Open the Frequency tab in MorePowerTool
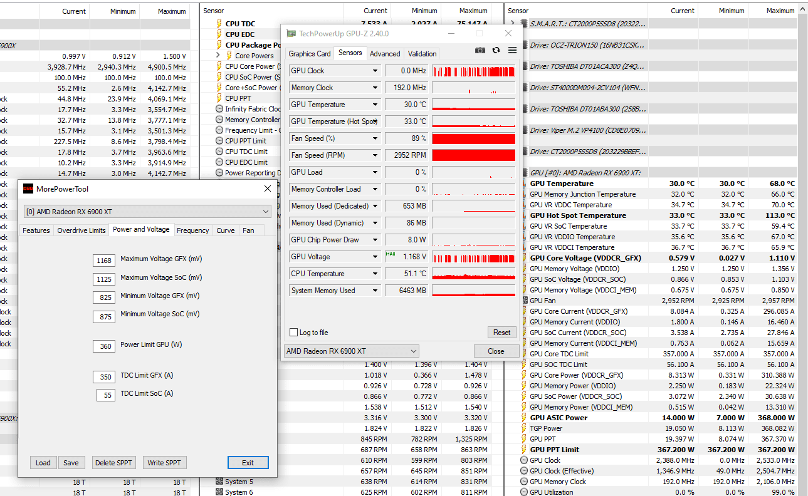Image resolution: width=808 pixels, height=496 pixels. click(193, 230)
